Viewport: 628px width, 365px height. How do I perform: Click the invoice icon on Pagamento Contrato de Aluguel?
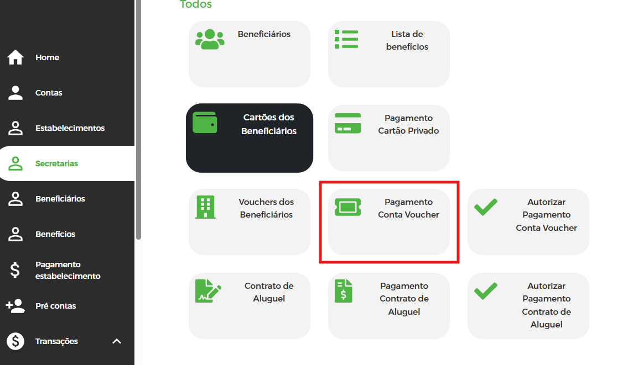(343, 290)
